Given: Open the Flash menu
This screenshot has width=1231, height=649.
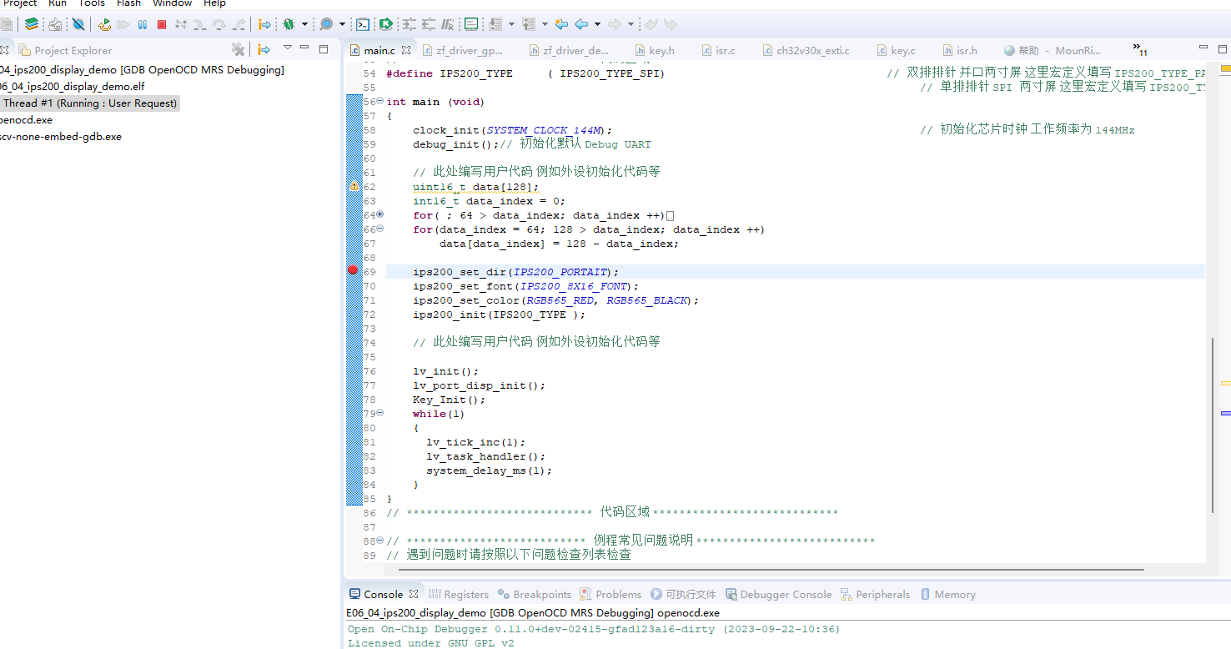Looking at the screenshot, I should pyautogui.click(x=128, y=3).
